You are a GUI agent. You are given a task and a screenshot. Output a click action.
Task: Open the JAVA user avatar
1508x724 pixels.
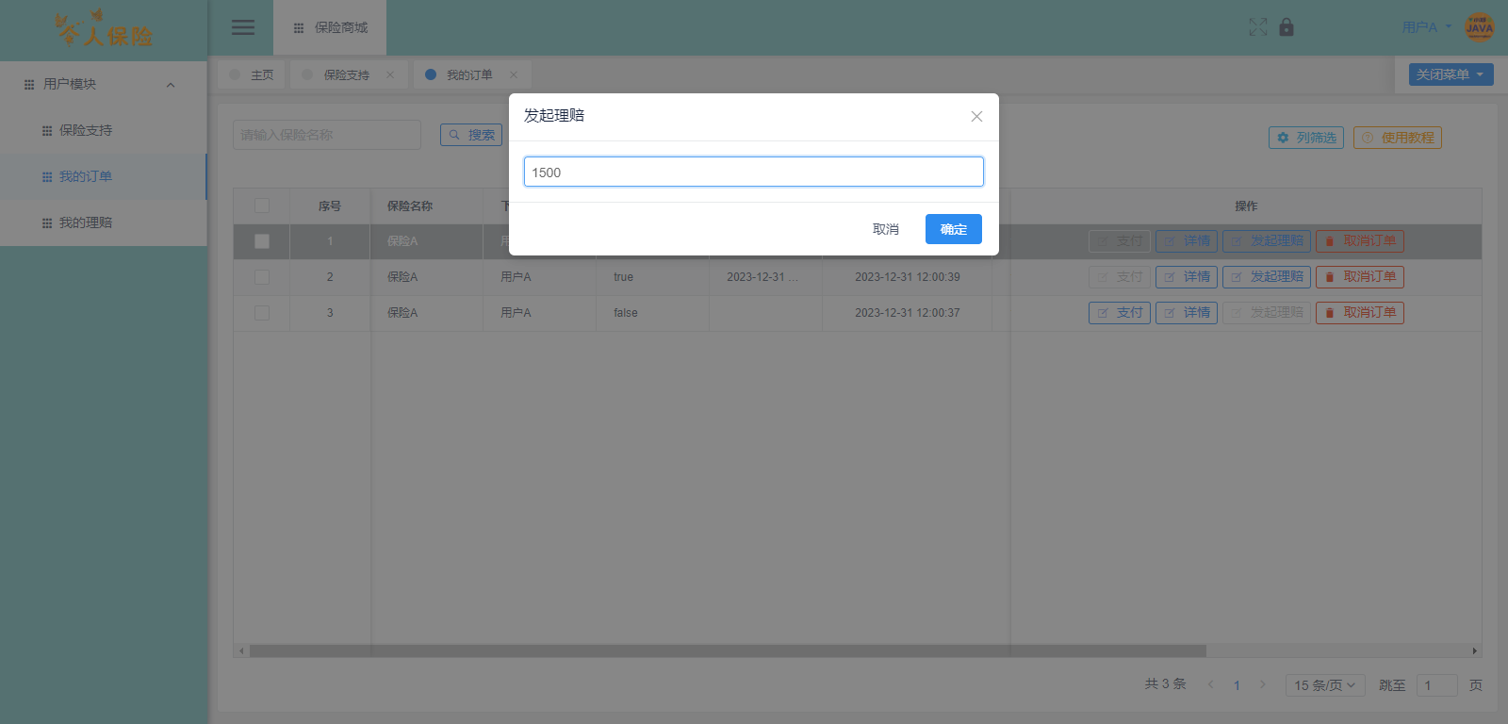pos(1479,27)
